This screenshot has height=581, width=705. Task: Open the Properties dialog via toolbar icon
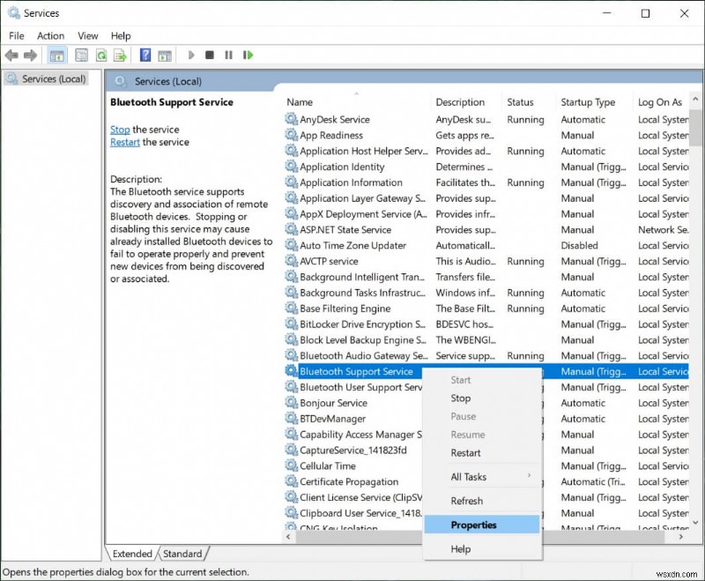(80, 55)
